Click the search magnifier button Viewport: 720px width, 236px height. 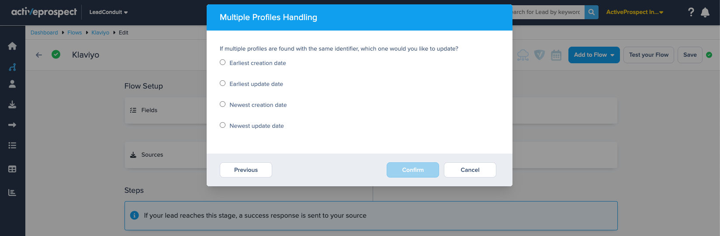pos(592,12)
